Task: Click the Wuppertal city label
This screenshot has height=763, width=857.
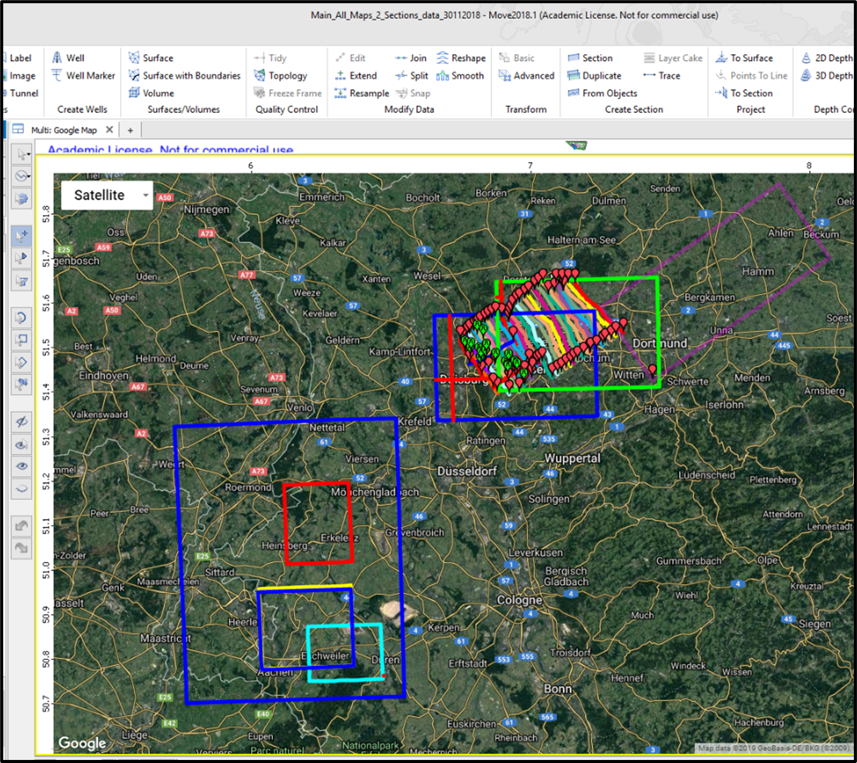Action: click(573, 458)
